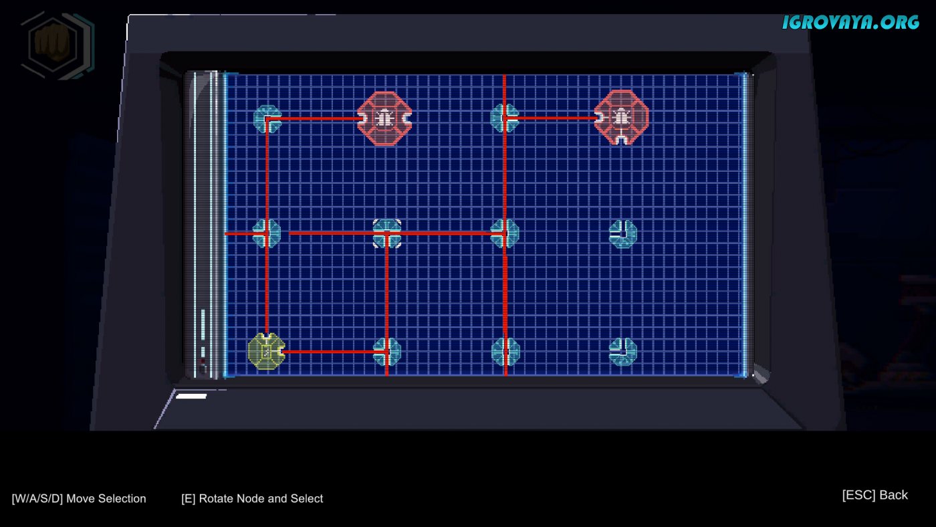Select top-row teal node between both bug nodes
The image size is (936, 527).
(504, 118)
